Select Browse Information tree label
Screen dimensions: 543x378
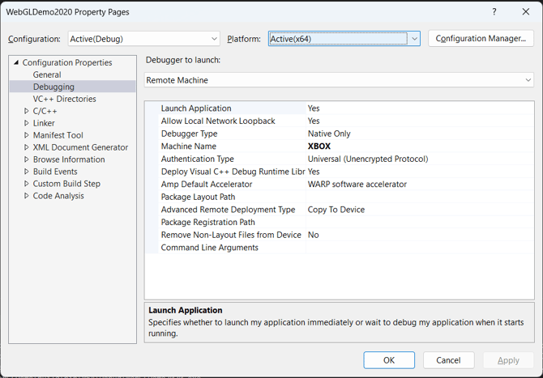69,159
